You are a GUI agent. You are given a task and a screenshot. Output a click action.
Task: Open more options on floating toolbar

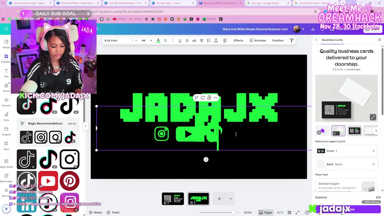215,98
